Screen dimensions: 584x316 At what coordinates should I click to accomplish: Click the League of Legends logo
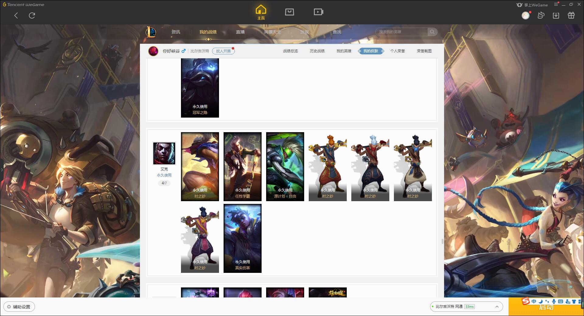151,32
